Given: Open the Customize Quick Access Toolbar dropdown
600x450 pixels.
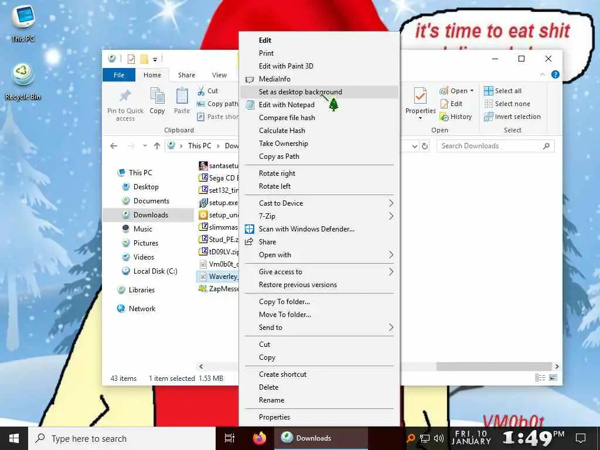Looking at the screenshot, I should point(155,59).
